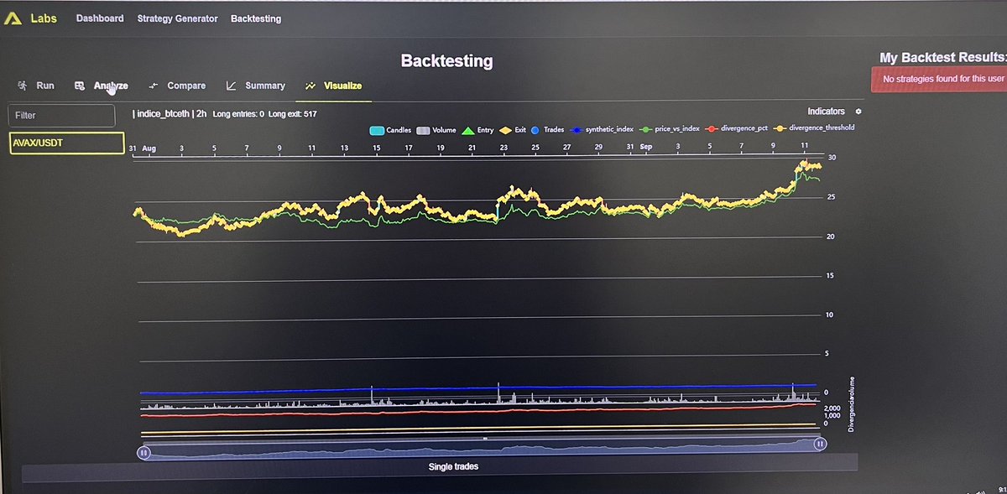
Task: Click the Indicators label
Action: pos(826,112)
